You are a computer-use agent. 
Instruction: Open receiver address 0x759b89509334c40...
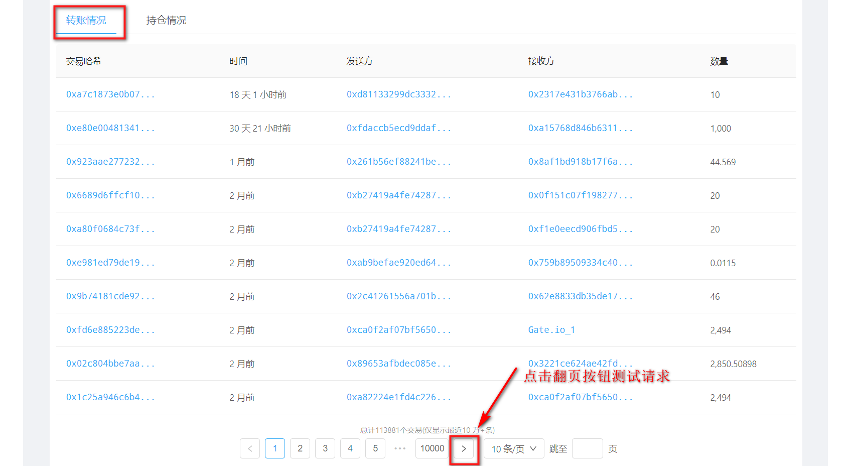pos(581,263)
